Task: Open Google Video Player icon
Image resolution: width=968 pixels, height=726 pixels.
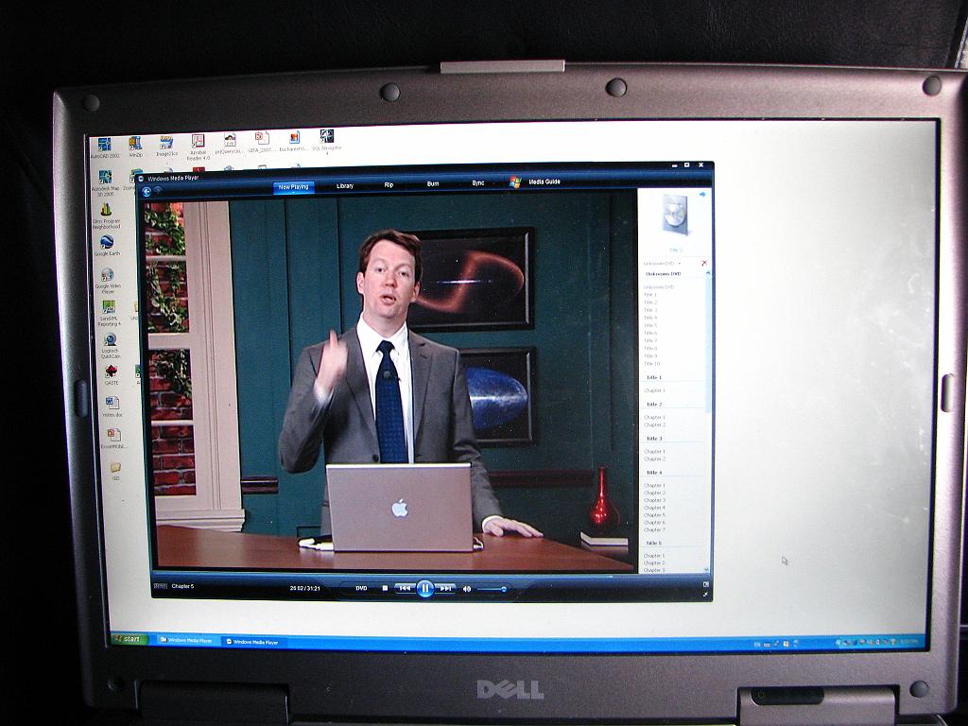Action: coord(108,280)
